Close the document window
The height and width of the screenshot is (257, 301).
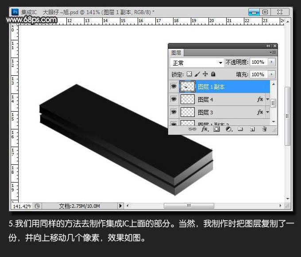[280, 12]
